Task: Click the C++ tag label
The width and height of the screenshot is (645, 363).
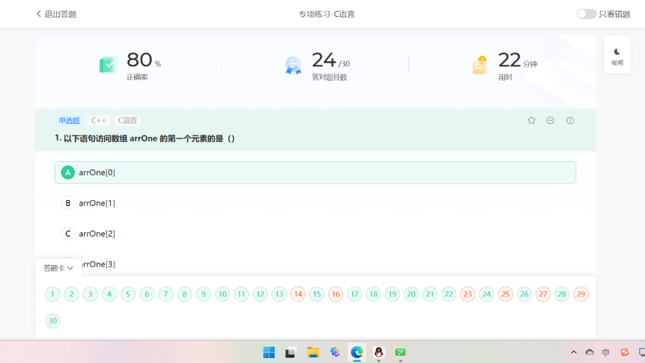Action: point(99,120)
